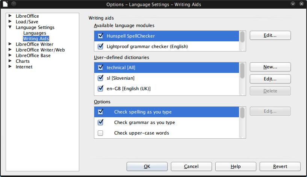Image resolution: width=307 pixels, height=177 pixels.
Task: Click the round button beside the title bar icon
Action: (x=14, y=4)
